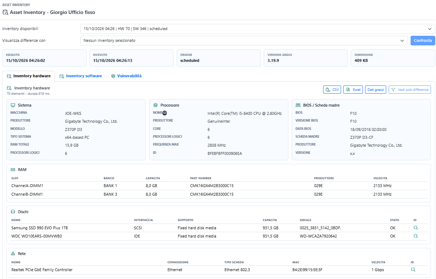This screenshot has width=436, height=279.
Task: Click the Intel Core i5-8400 processor name
Action: coord(244,113)
